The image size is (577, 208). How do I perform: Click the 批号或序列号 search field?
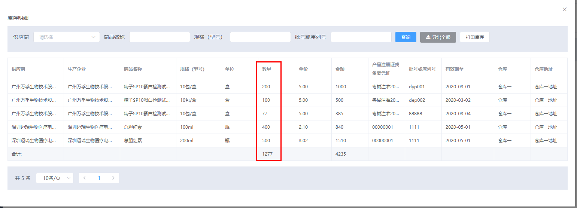[361, 37]
